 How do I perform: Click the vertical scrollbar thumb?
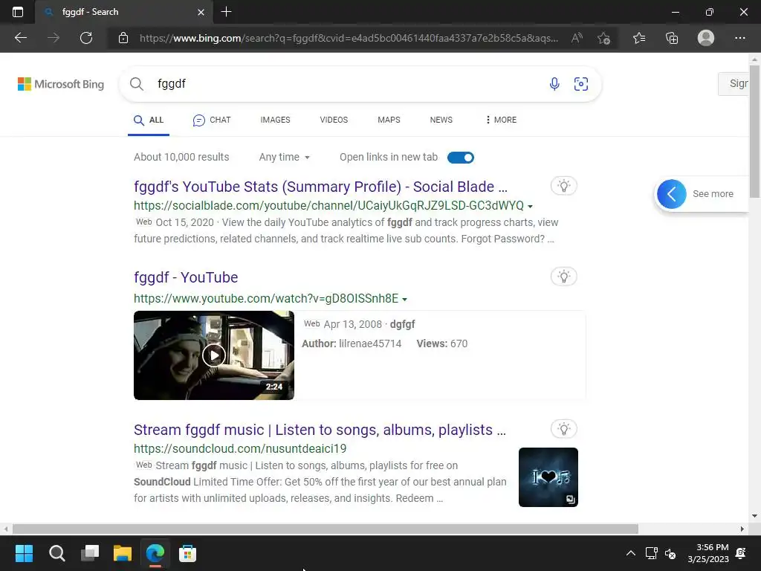(x=754, y=131)
